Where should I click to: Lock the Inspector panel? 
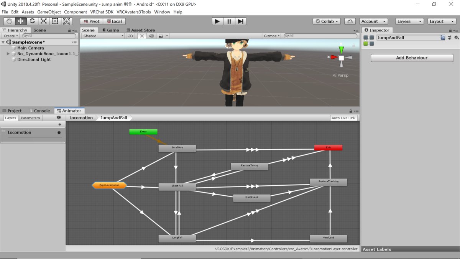[450, 30]
